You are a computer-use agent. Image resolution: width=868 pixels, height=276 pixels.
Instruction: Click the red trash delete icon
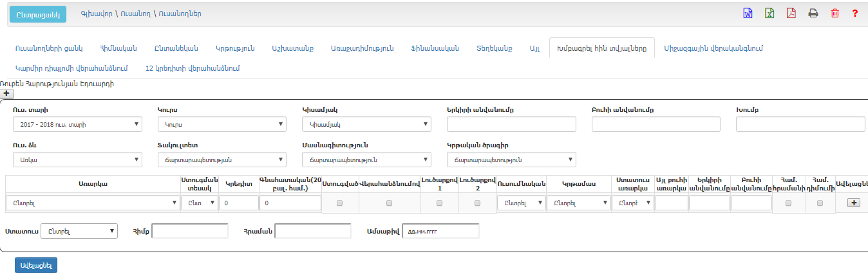coord(835,13)
